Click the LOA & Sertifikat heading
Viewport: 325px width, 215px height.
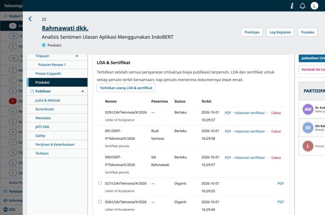click(113, 63)
